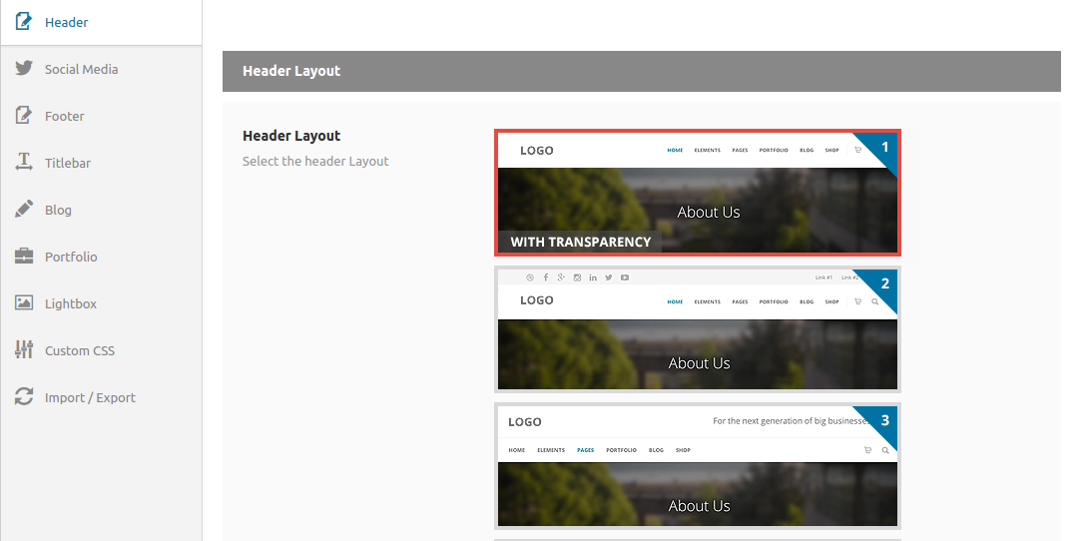
Task: Pick header layout 3 with tagline
Action: click(697, 466)
